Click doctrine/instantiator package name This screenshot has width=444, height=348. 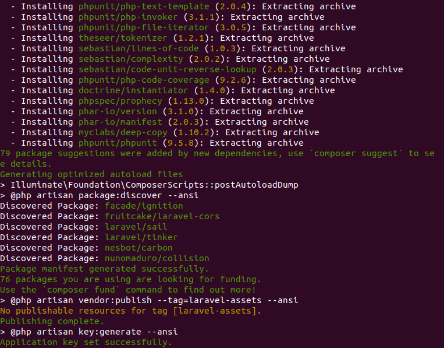coord(133,90)
